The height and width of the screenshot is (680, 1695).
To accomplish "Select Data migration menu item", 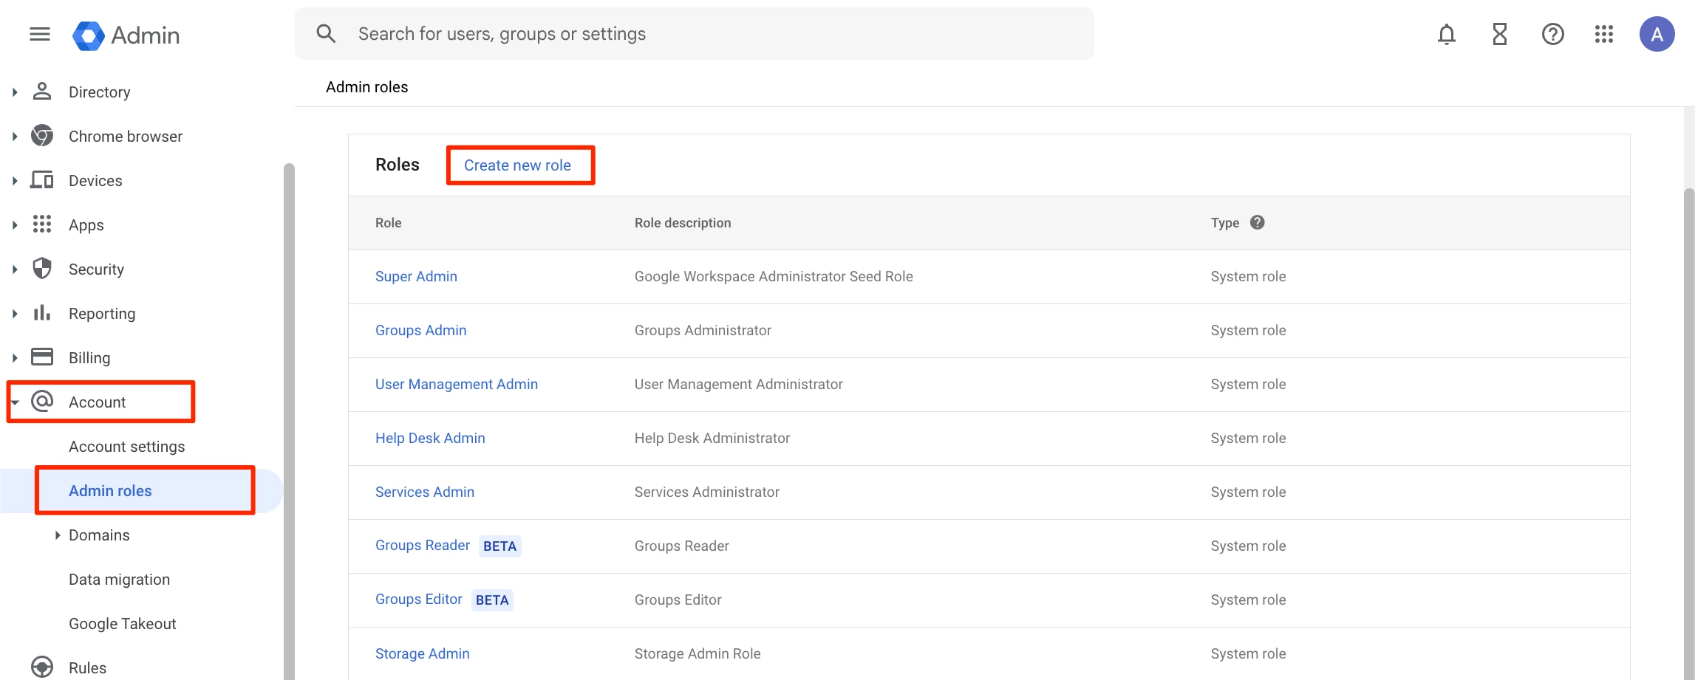I will click(x=119, y=580).
